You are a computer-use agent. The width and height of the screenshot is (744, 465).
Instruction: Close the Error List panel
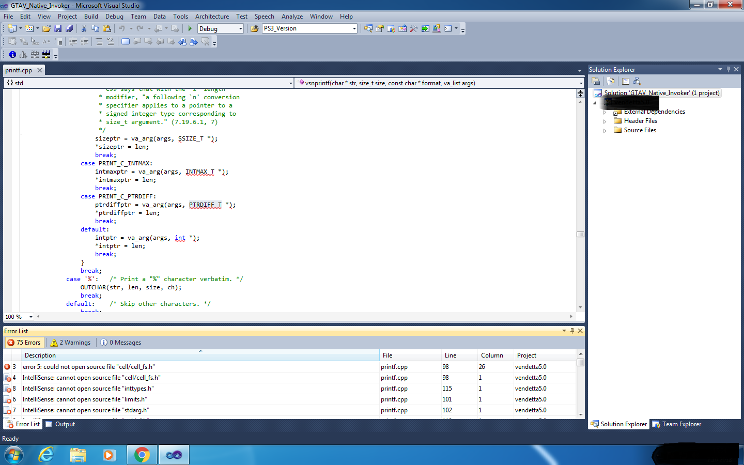pyautogui.click(x=580, y=331)
